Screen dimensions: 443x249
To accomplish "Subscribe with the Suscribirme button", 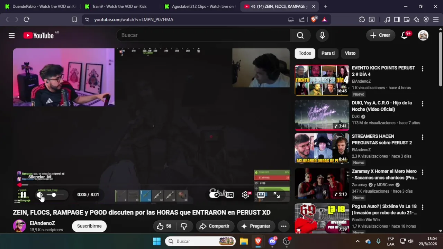I will (x=89, y=226).
